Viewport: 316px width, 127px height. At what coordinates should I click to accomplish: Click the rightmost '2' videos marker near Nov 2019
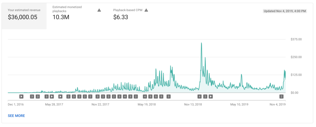point(281,96)
